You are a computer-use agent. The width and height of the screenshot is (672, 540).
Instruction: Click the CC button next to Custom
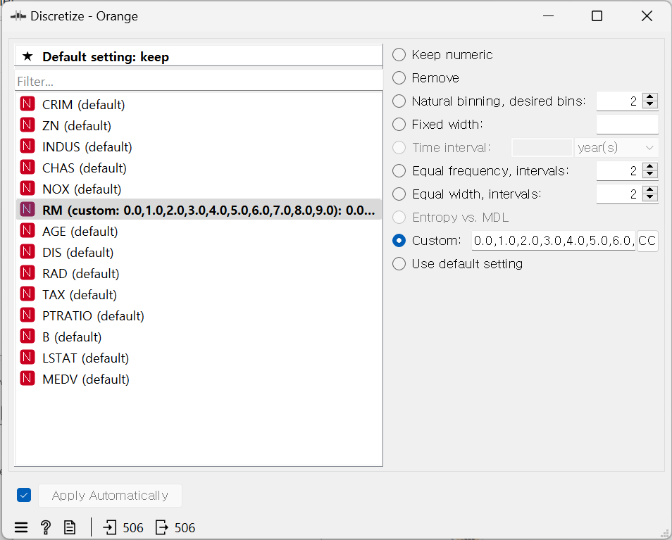647,240
